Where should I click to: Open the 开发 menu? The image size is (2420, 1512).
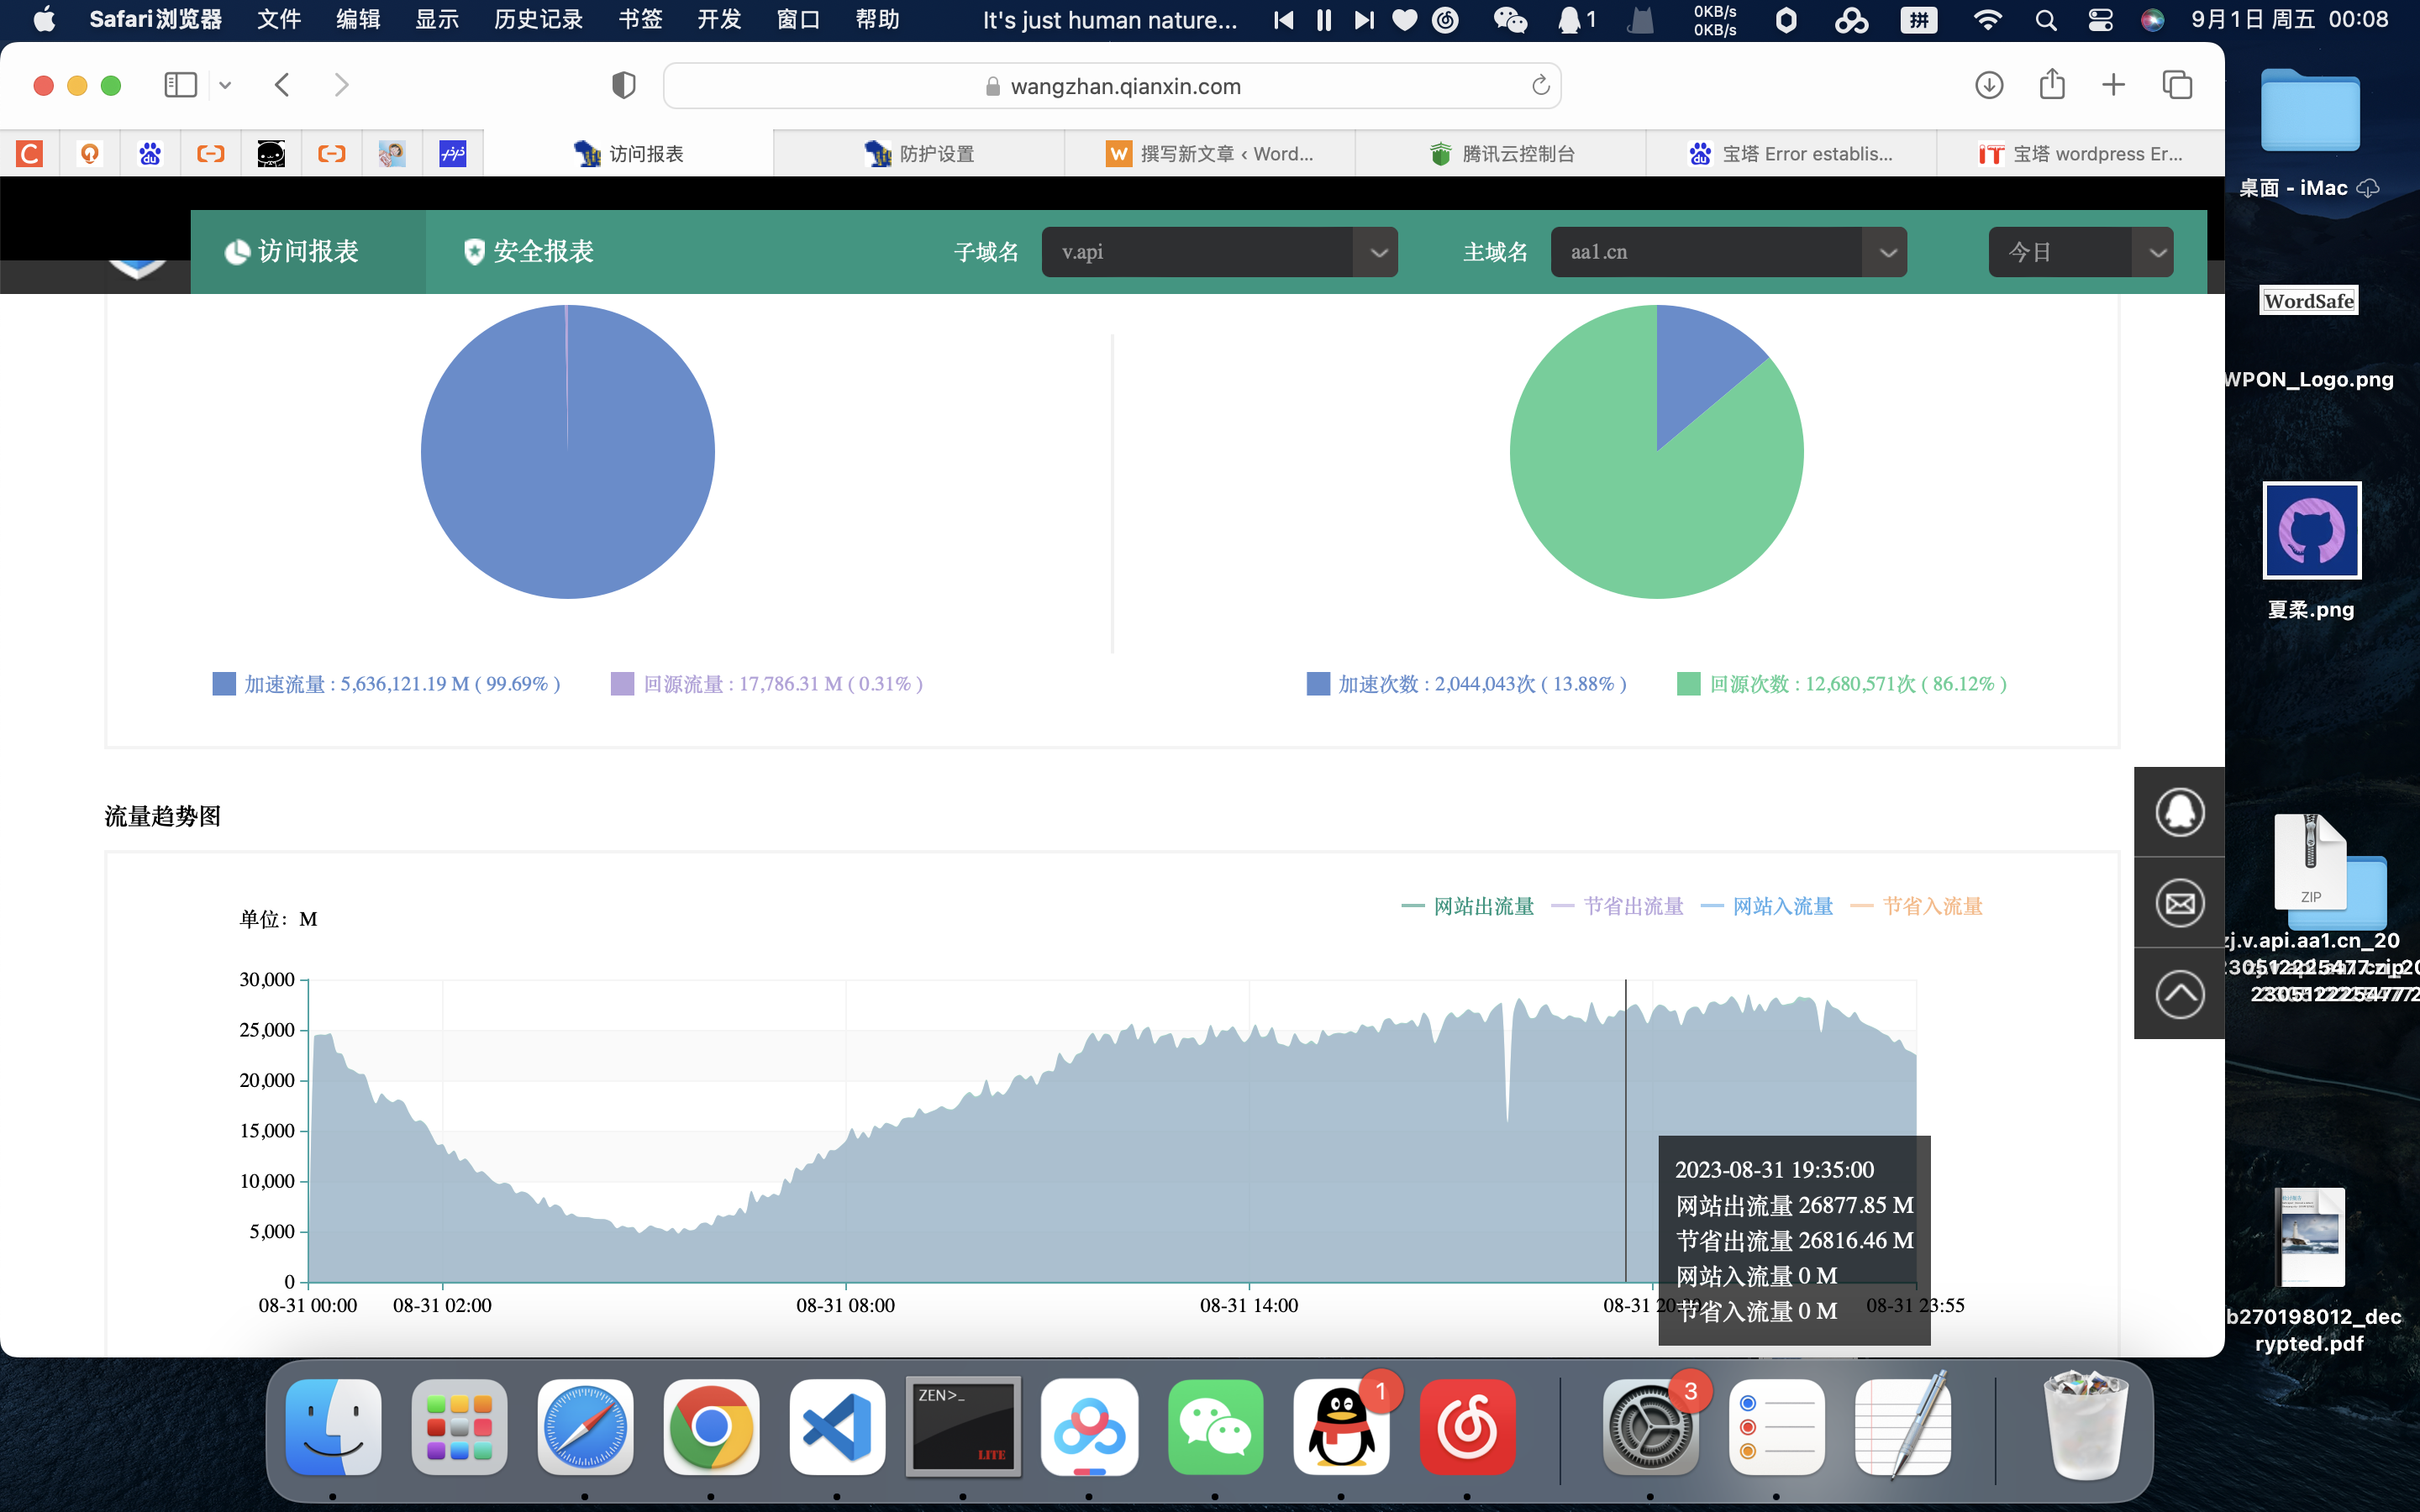[x=719, y=20]
